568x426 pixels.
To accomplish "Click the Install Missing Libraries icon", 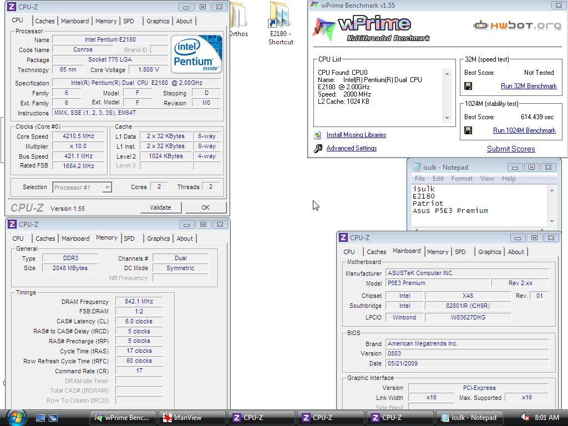I will click(318, 135).
